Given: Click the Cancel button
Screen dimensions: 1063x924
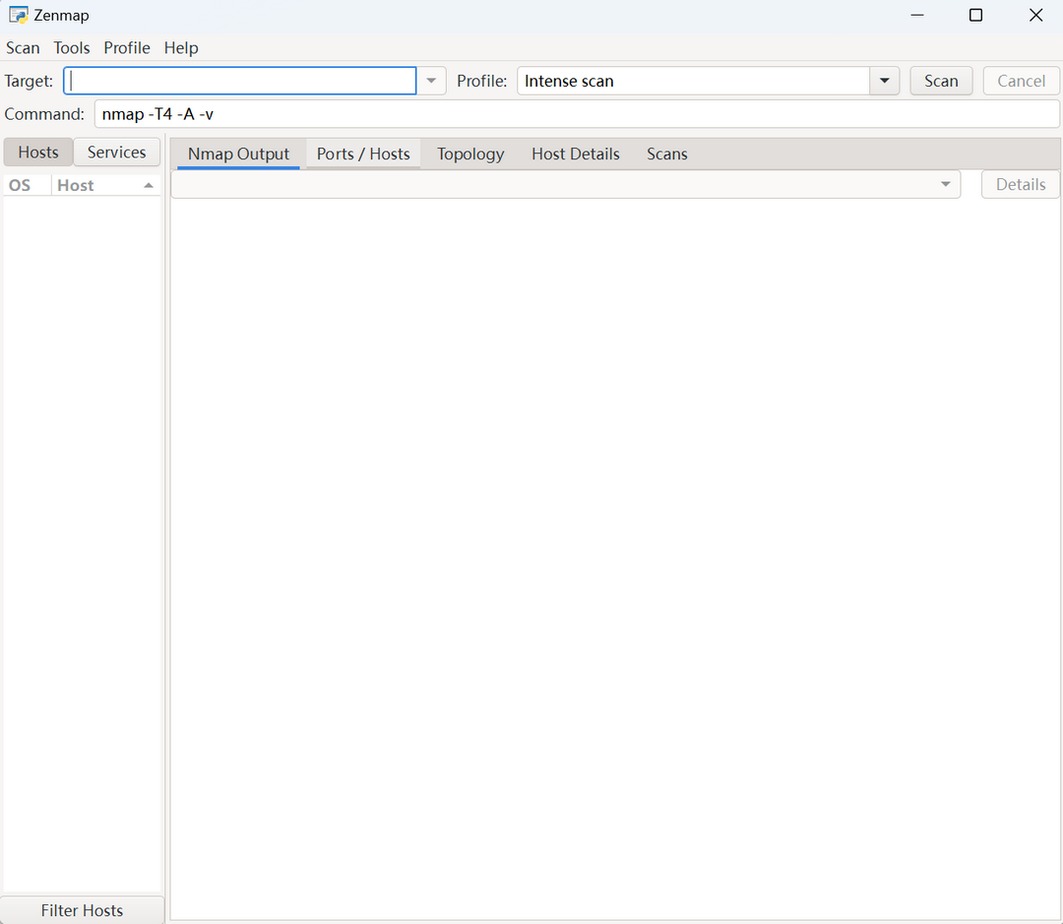Looking at the screenshot, I should (x=1021, y=81).
